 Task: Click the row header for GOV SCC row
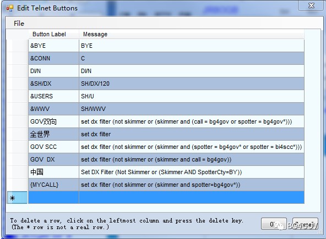pyautogui.click(x=17, y=147)
